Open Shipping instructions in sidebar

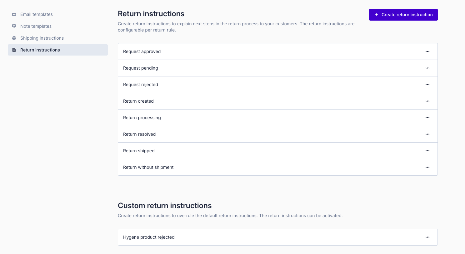42,38
